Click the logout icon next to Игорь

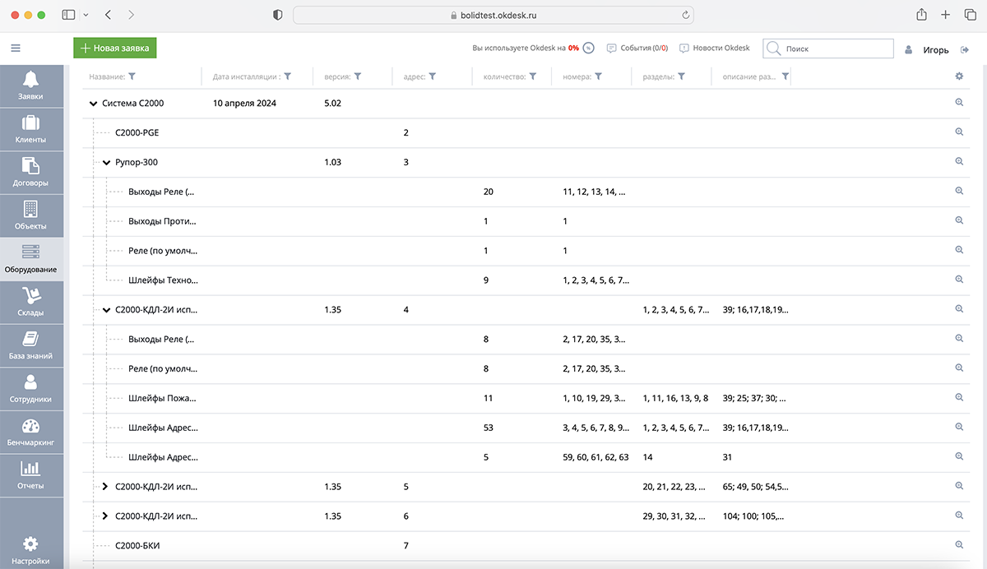(965, 50)
